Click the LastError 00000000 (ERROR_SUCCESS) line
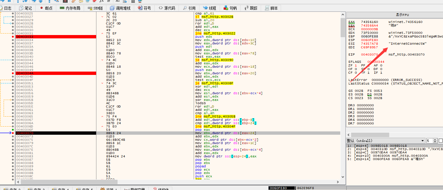This screenshot has height=190, width=443. [x=386, y=80]
